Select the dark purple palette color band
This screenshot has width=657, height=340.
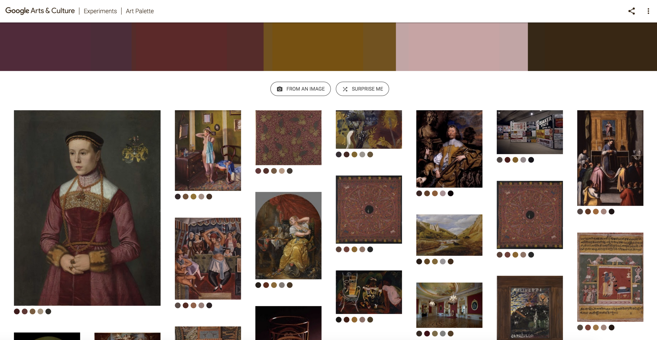coord(66,47)
